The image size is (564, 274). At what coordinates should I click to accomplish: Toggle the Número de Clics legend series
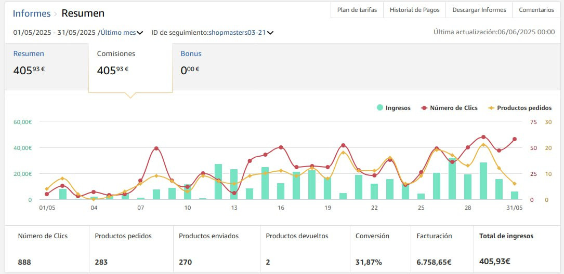(x=449, y=108)
